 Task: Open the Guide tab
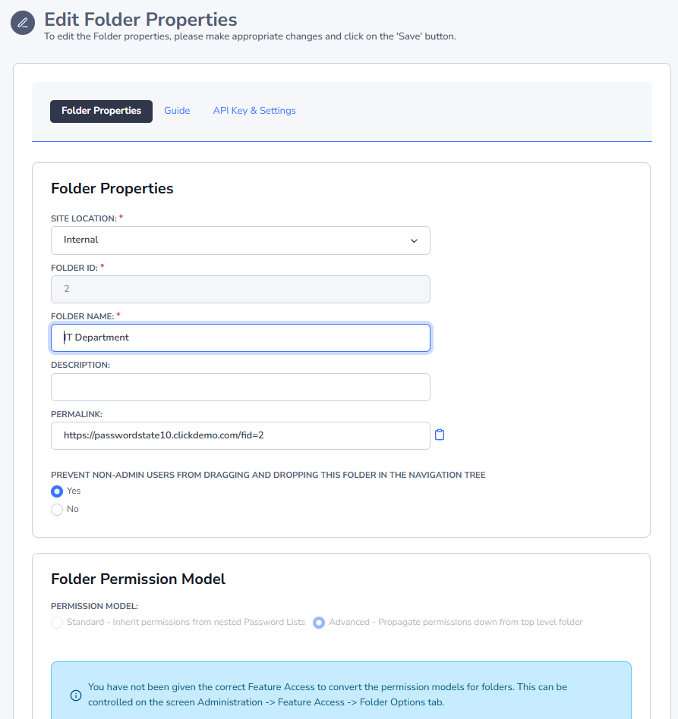pos(177,111)
